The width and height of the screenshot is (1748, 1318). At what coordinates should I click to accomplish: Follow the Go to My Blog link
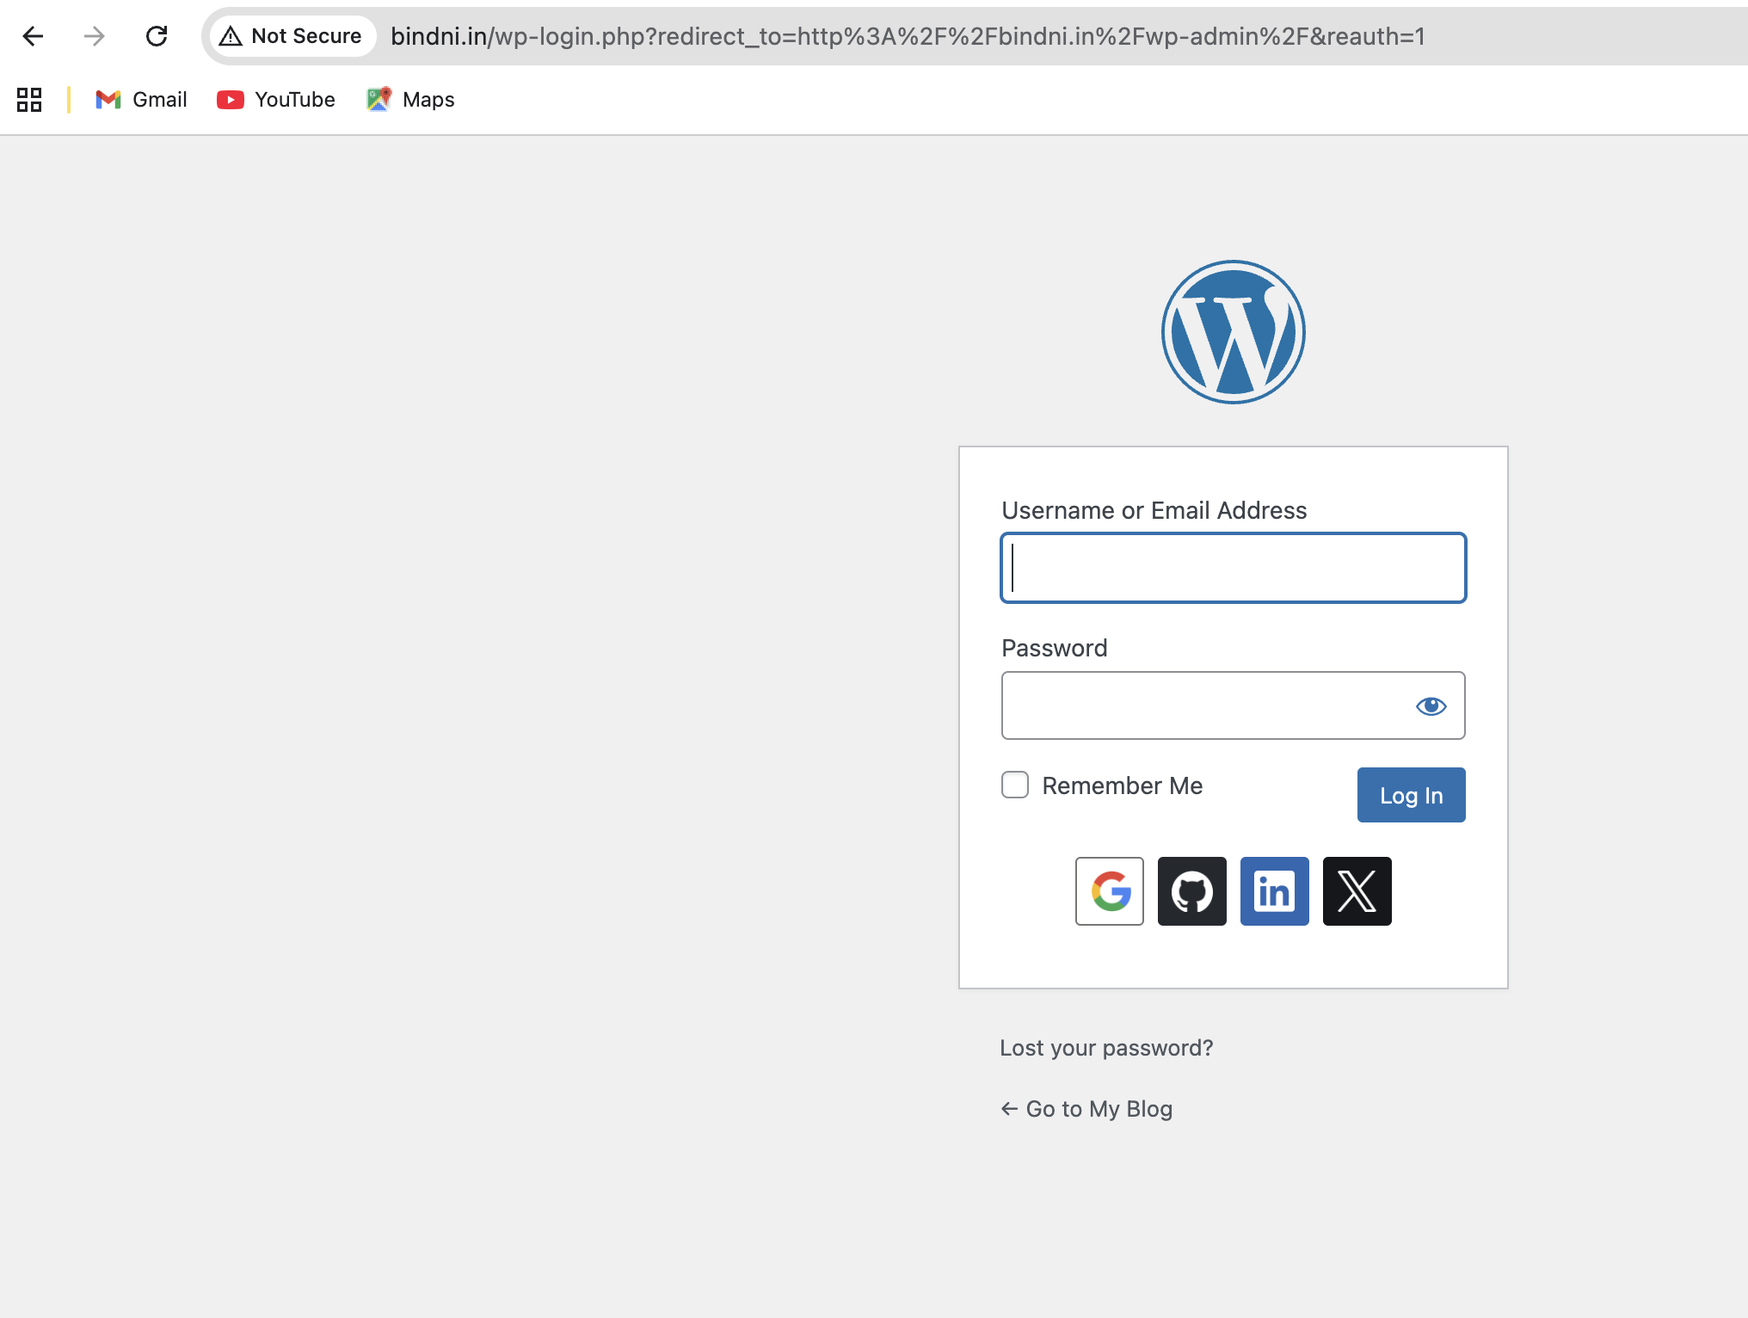pos(1087,1109)
